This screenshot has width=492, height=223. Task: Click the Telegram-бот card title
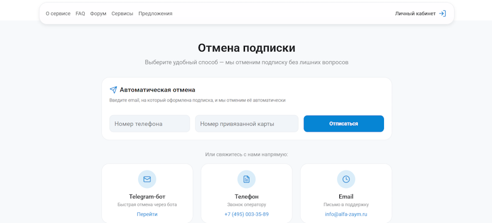coord(147,196)
